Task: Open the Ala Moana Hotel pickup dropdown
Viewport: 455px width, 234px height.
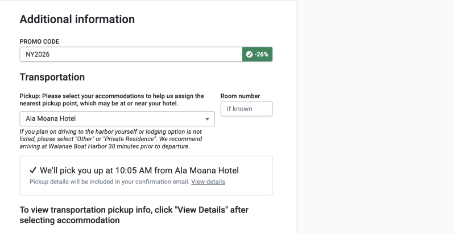Action: (x=114, y=119)
